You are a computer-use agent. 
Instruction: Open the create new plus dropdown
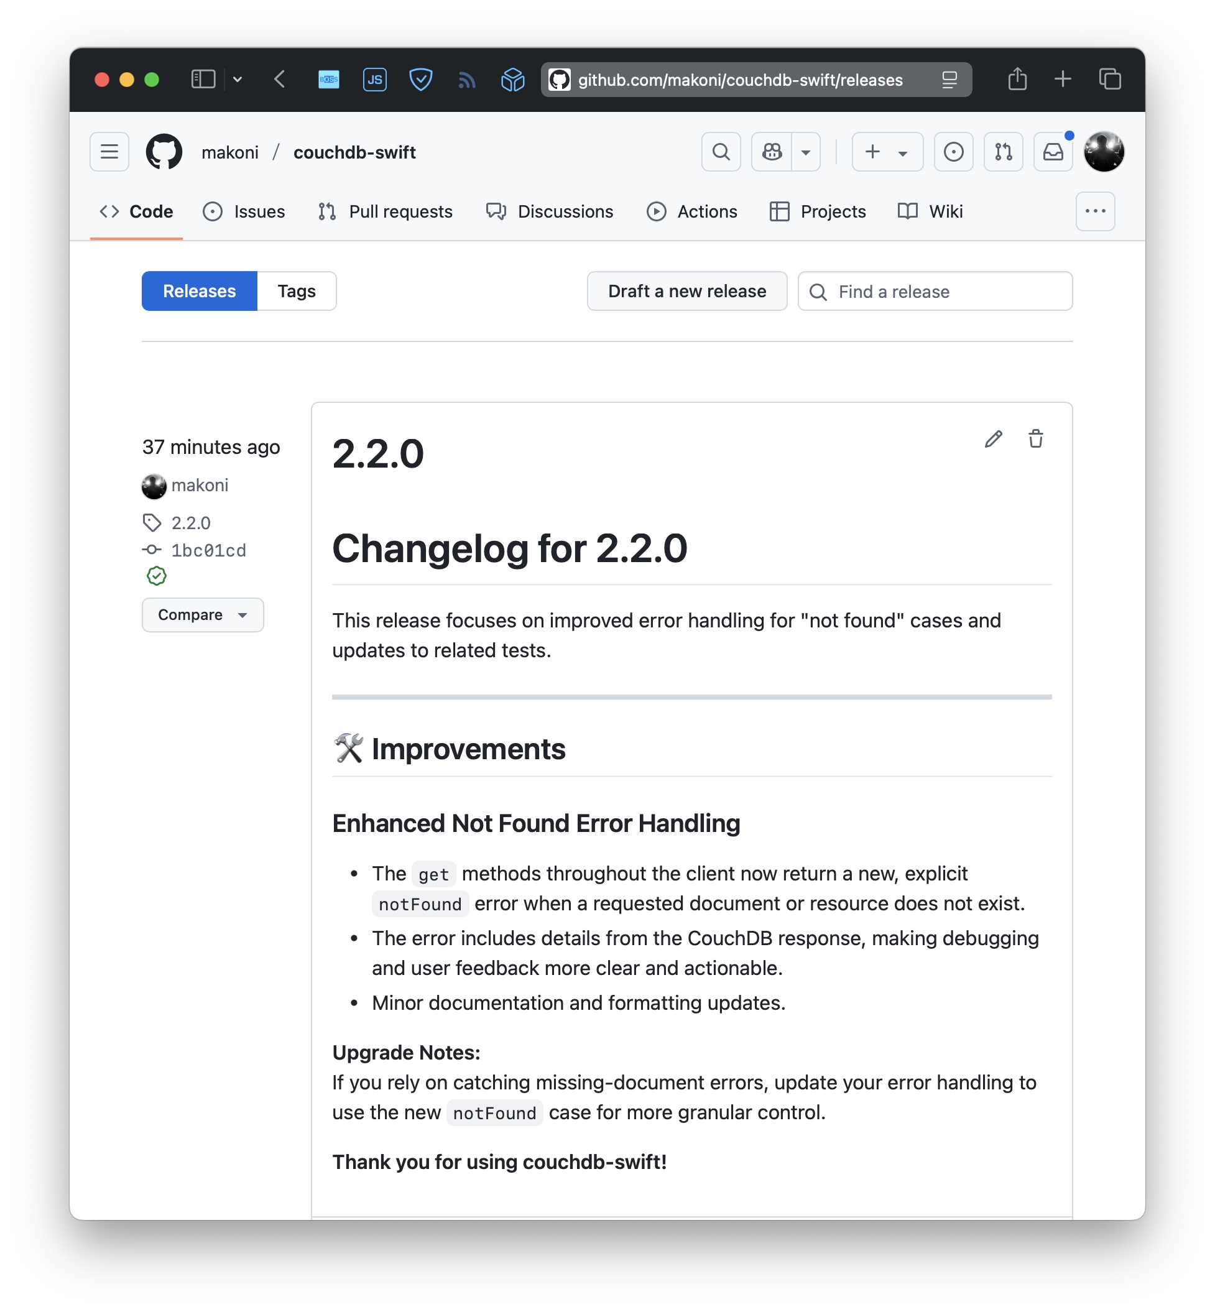tap(887, 152)
